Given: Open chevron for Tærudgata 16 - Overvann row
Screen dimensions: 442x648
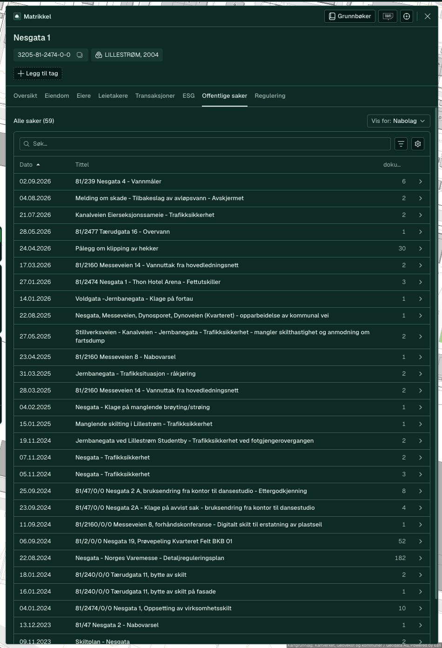Looking at the screenshot, I should pos(420,232).
